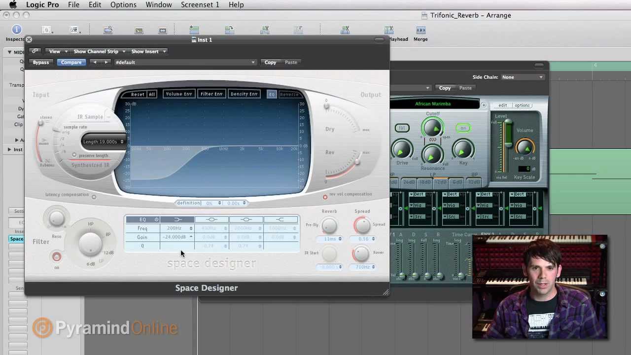631x355 pixels.
Task: Toggle Bypass on the Space Designer plug-in
Action: click(x=41, y=62)
